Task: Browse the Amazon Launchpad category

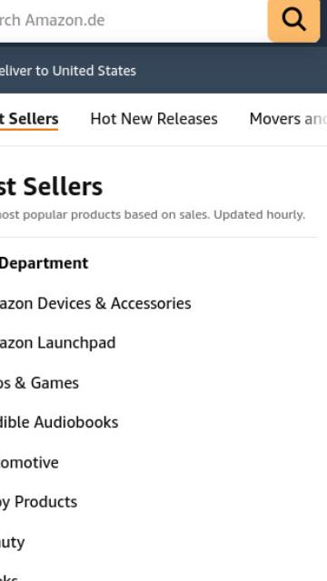Action: (x=57, y=343)
